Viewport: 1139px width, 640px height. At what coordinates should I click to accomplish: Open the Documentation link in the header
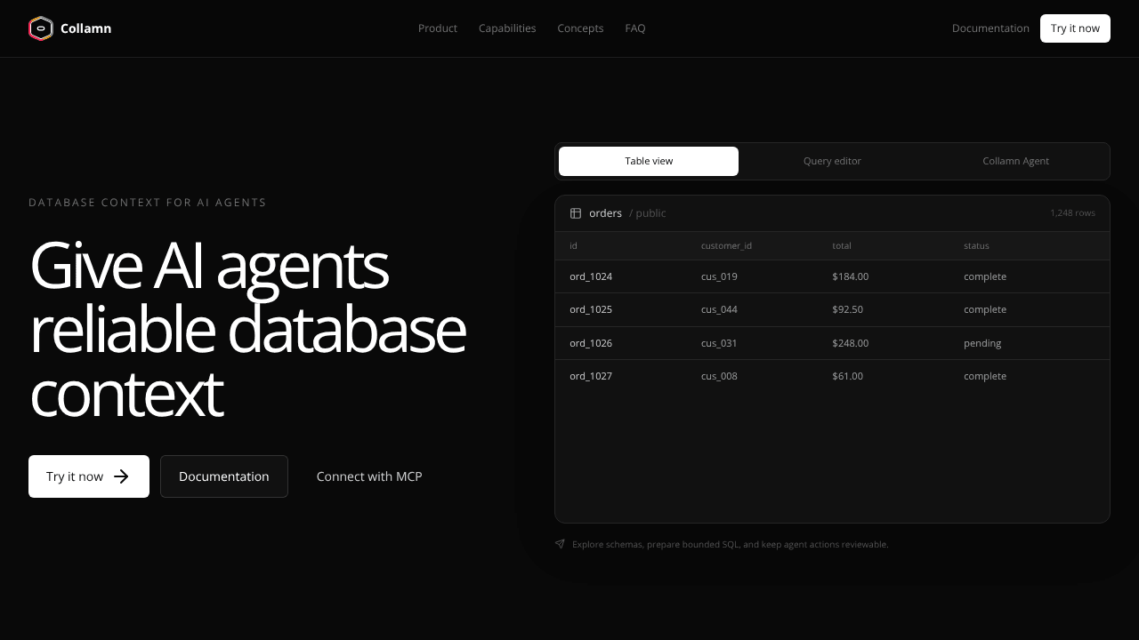(x=990, y=28)
